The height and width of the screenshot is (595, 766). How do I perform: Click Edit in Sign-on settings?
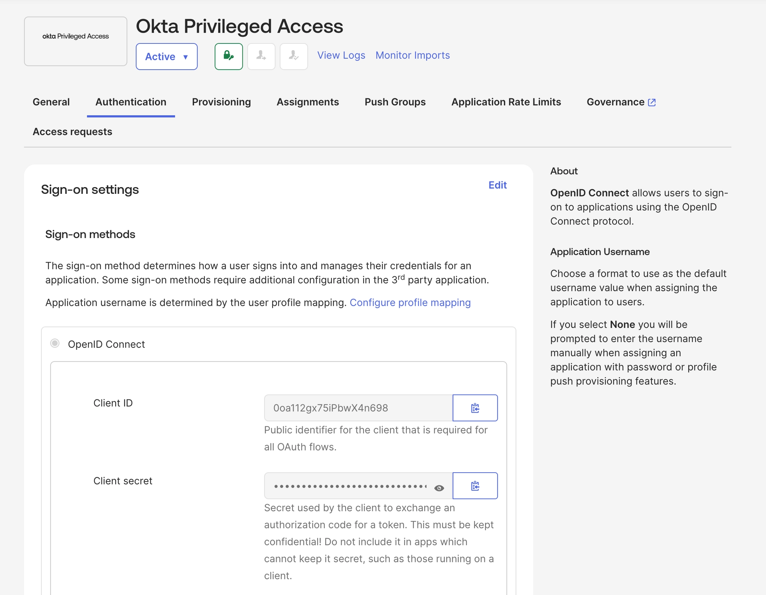point(497,185)
